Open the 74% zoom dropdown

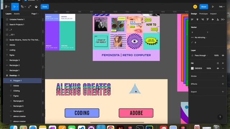221,7
